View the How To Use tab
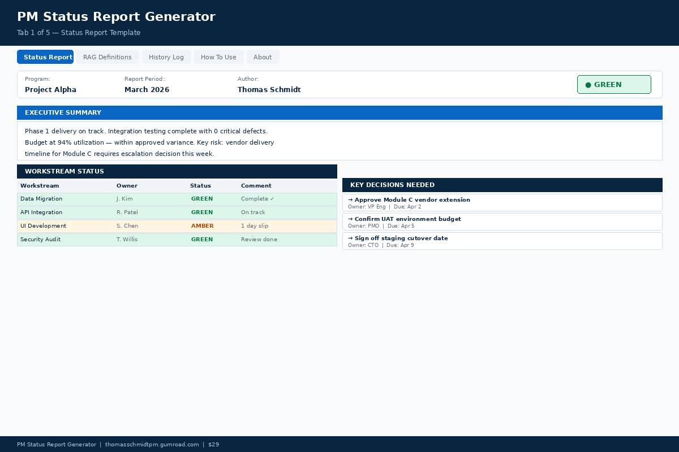This screenshot has height=452, width=679. pyautogui.click(x=218, y=56)
